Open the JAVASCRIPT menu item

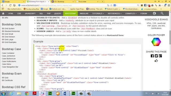[x=30, y=14]
